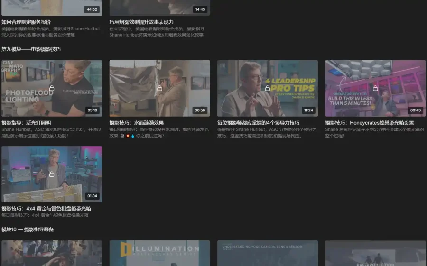Click the 44:02 duration badge
The height and width of the screenshot is (266, 427).
(92, 9)
